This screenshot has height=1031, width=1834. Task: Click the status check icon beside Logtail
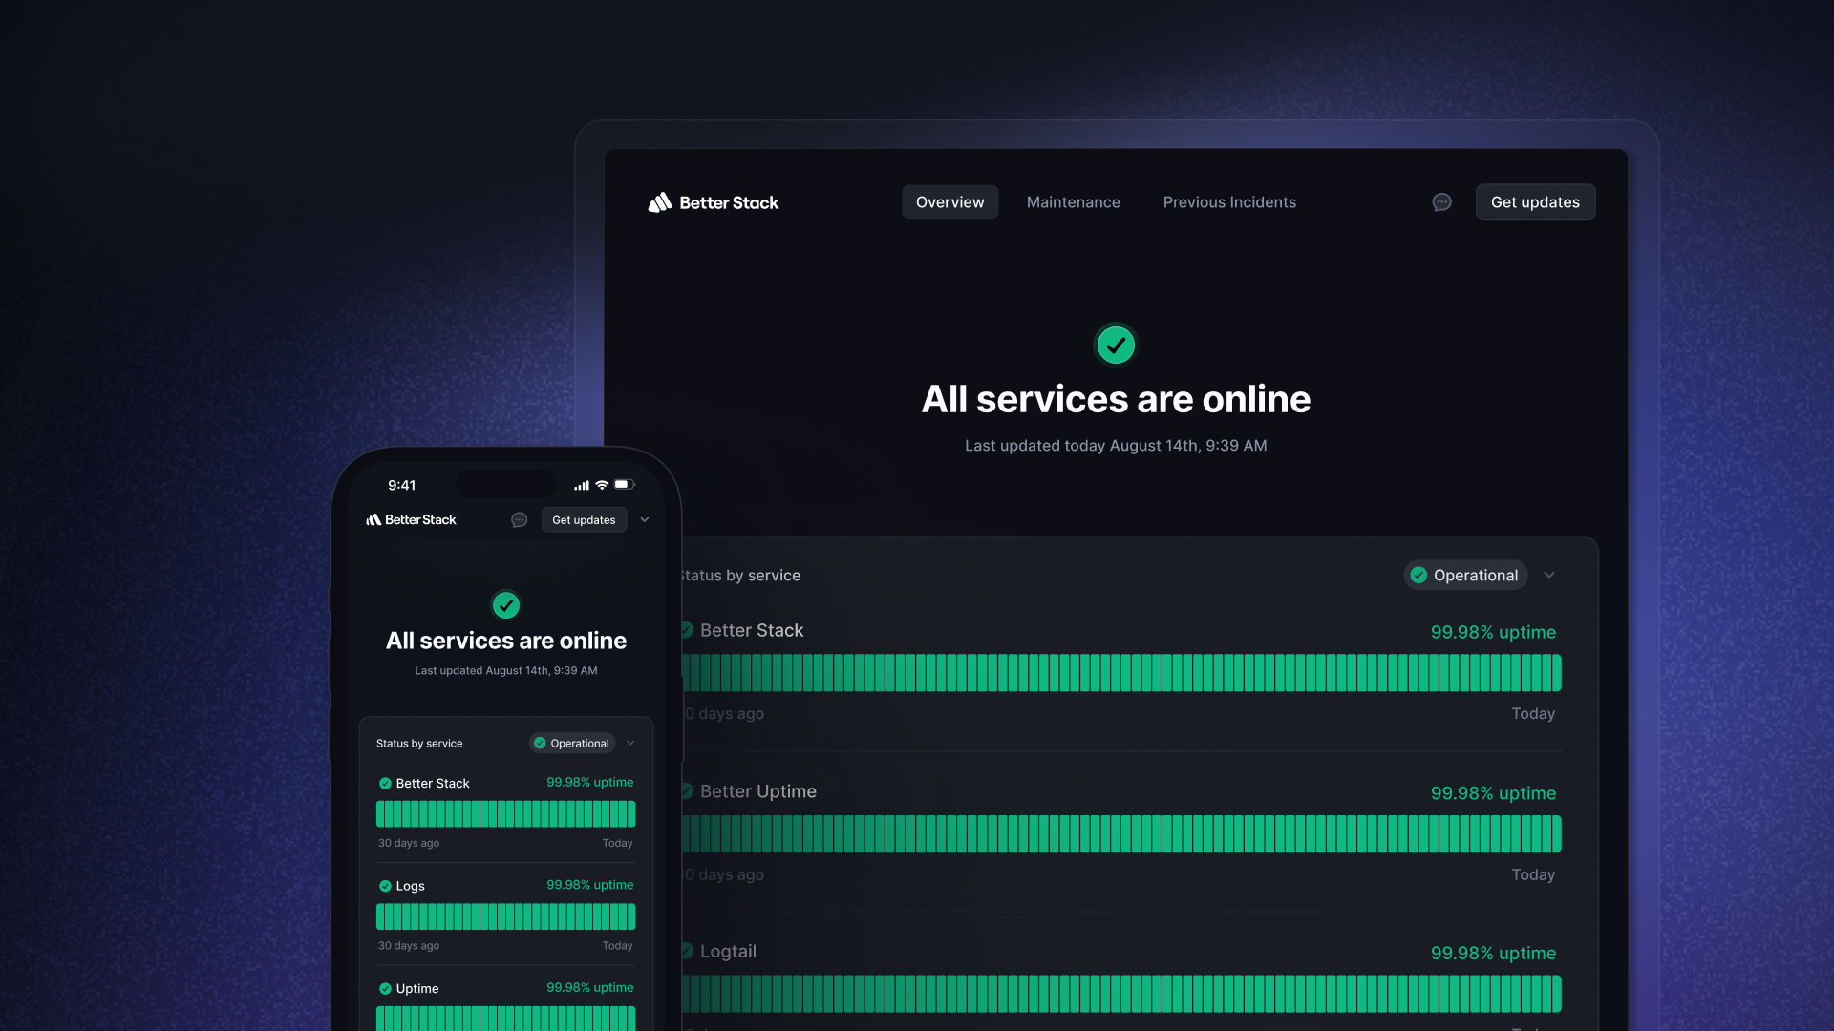(x=684, y=951)
